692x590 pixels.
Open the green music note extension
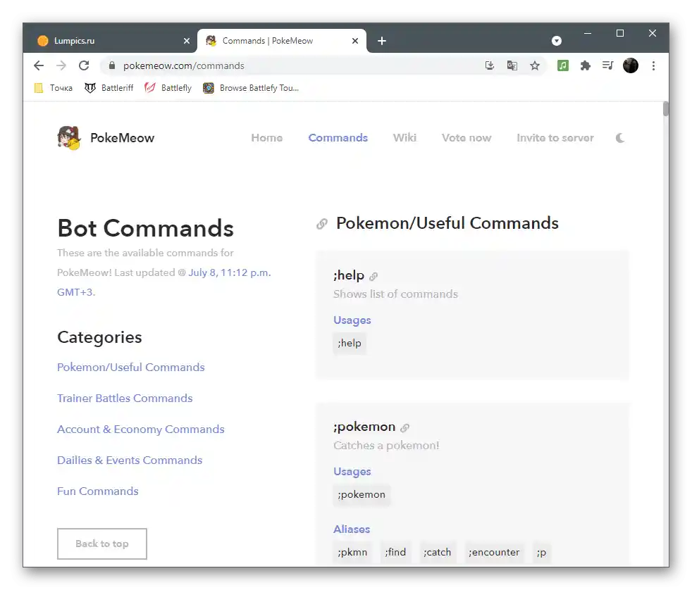point(563,65)
